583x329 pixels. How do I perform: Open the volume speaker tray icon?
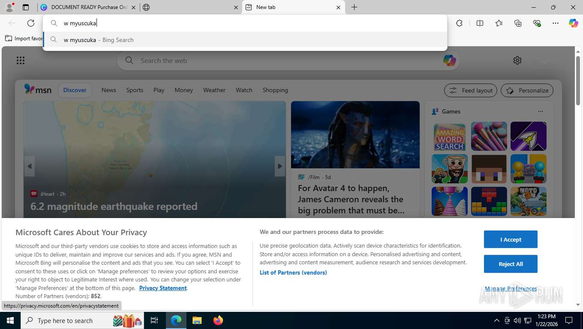517,320
